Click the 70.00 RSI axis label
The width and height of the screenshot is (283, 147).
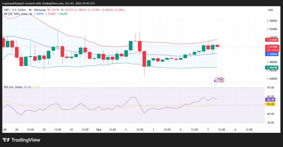270,87
